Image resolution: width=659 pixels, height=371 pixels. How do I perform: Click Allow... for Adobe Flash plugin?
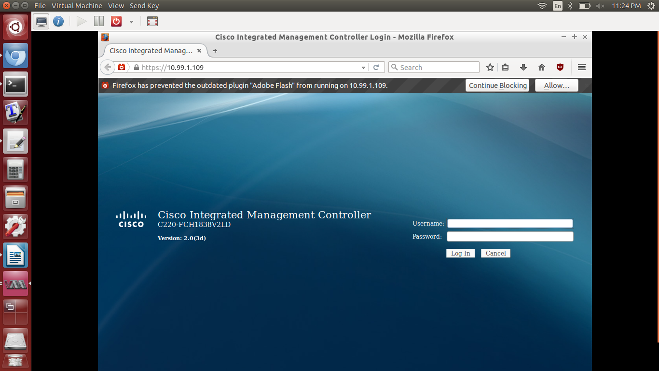point(557,86)
